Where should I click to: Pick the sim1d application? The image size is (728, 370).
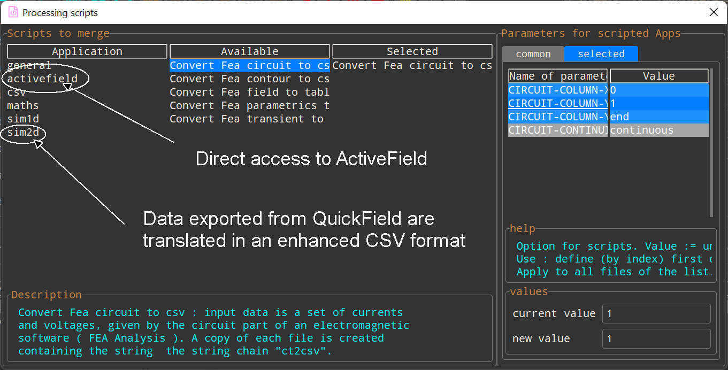(x=23, y=119)
